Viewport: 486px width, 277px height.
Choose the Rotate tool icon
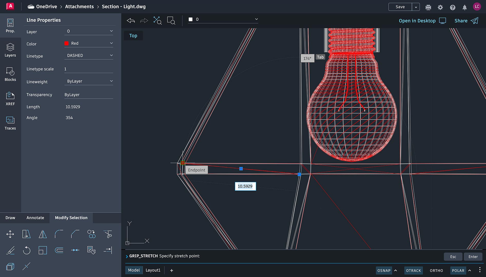pyautogui.click(x=26, y=250)
